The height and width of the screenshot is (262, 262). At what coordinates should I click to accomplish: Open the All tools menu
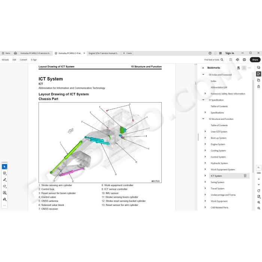pyautogui.click(x=5, y=60)
